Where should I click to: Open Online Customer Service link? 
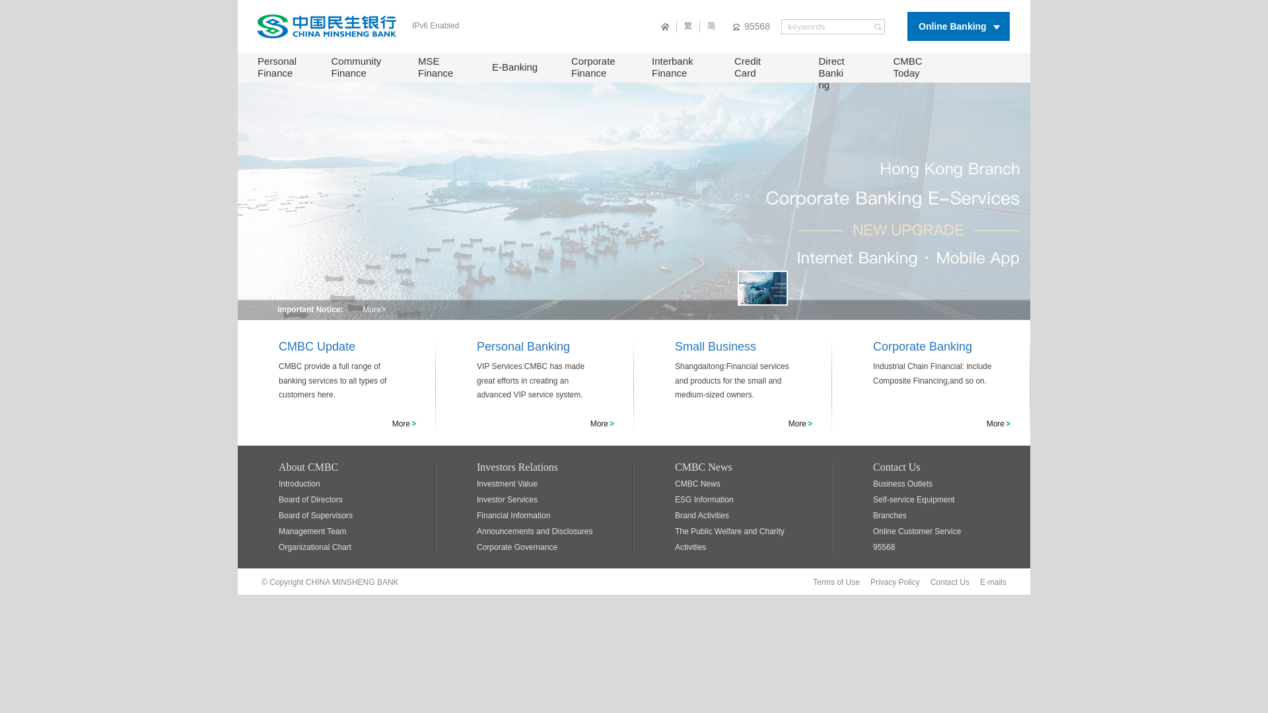pyautogui.click(x=917, y=531)
